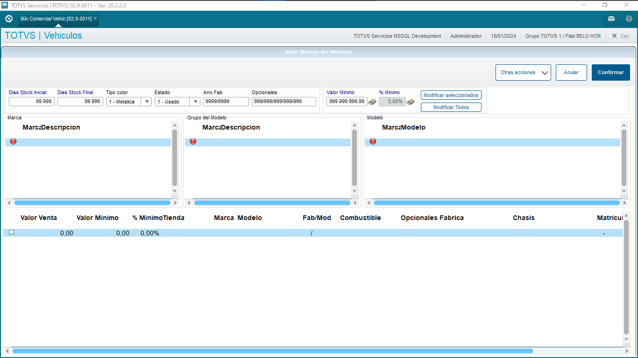
Task: Click the 0,00% cell in vehicle row
Action: tap(150, 233)
